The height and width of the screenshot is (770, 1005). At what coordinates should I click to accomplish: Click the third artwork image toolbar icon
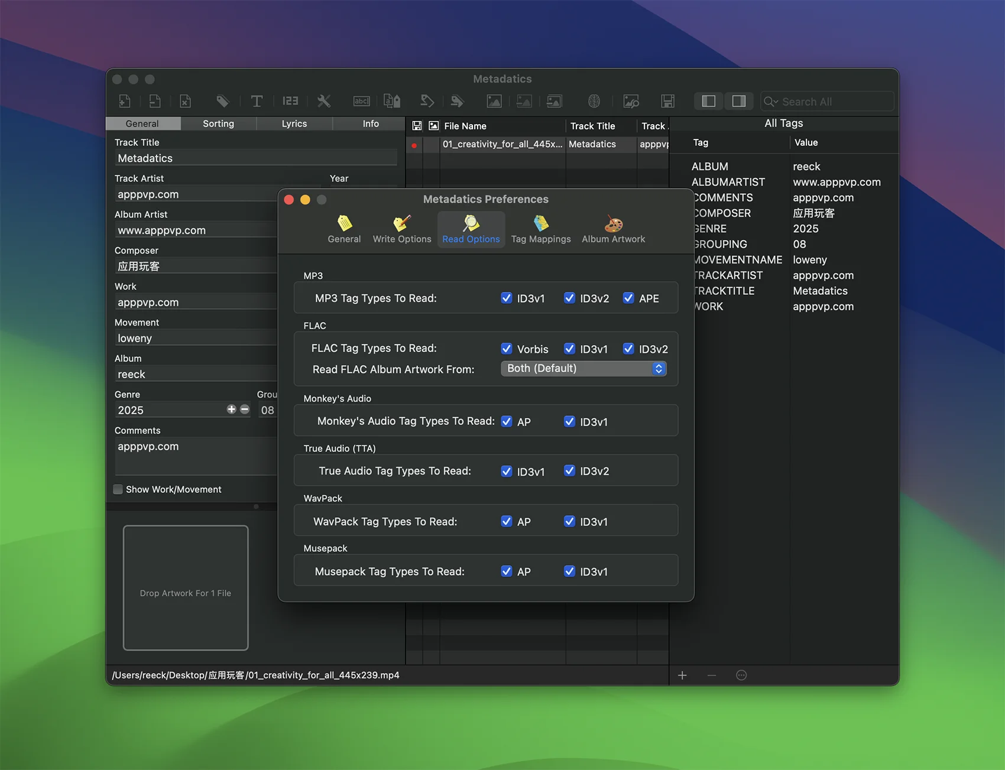pyautogui.click(x=555, y=101)
